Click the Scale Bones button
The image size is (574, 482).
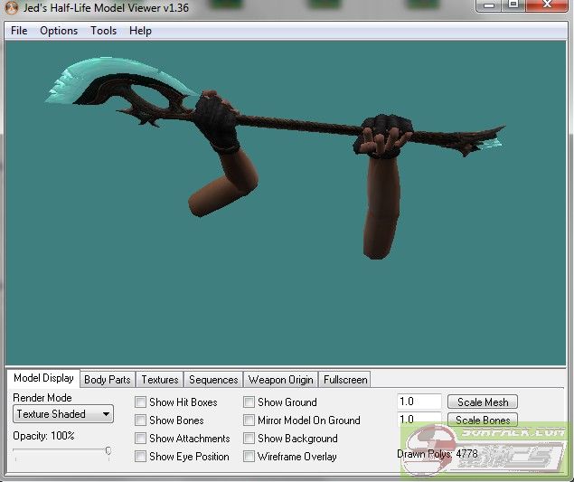(483, 421)
